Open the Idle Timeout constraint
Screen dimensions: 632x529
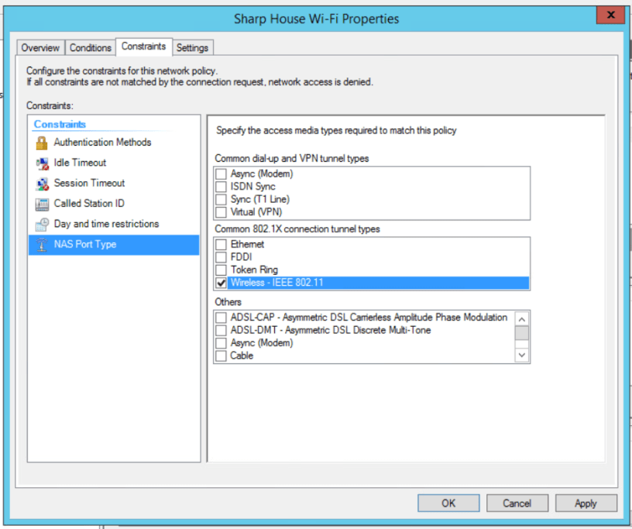[80, 163]
